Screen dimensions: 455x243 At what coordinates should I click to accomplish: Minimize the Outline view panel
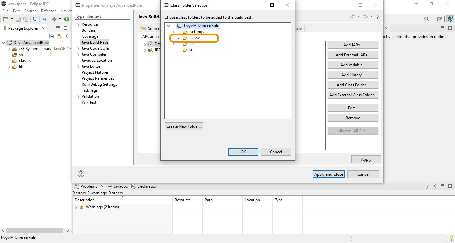pyautogui.click(x=442, y=28)
